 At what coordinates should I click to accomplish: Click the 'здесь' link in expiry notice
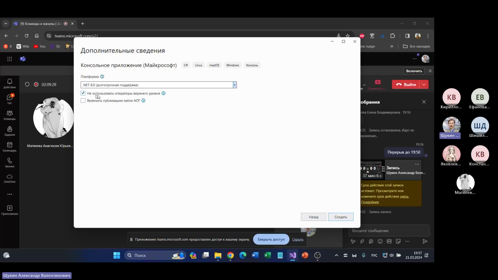(404, 197)
